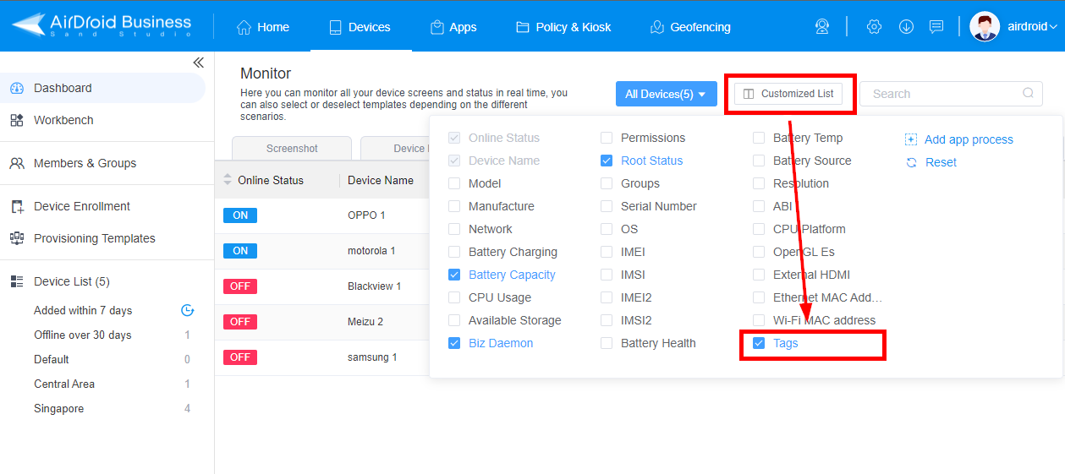The image size is (1065, 474).
Task: Switch to the Devices tab
Action: click(359, 27)
